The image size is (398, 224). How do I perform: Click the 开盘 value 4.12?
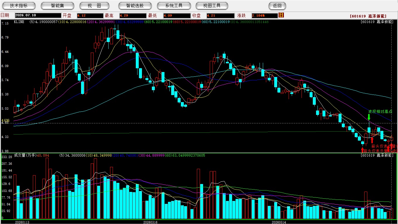tap(90, 15)
